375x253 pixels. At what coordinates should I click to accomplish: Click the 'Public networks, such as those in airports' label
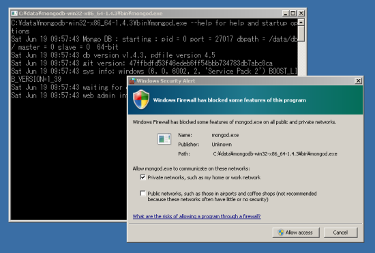click(232, 196)
